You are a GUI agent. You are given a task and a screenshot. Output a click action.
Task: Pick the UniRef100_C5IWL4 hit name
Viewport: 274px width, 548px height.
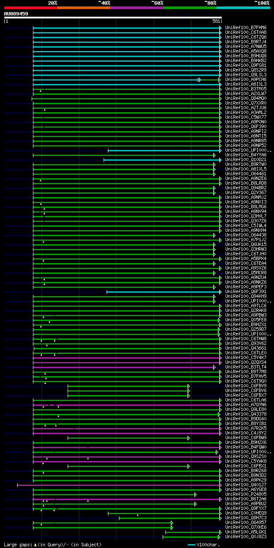coord(246,225)
